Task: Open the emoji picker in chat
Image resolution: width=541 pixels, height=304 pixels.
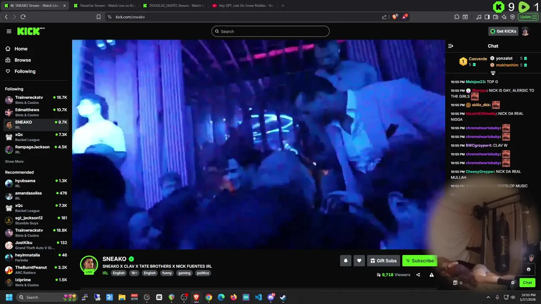Action: pos(528,269)
